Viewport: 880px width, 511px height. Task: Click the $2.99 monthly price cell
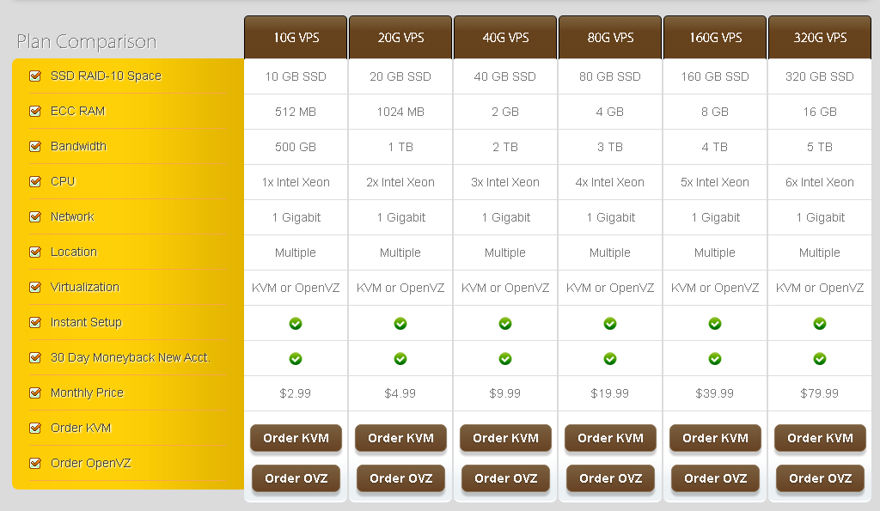[x=296, y=393]
